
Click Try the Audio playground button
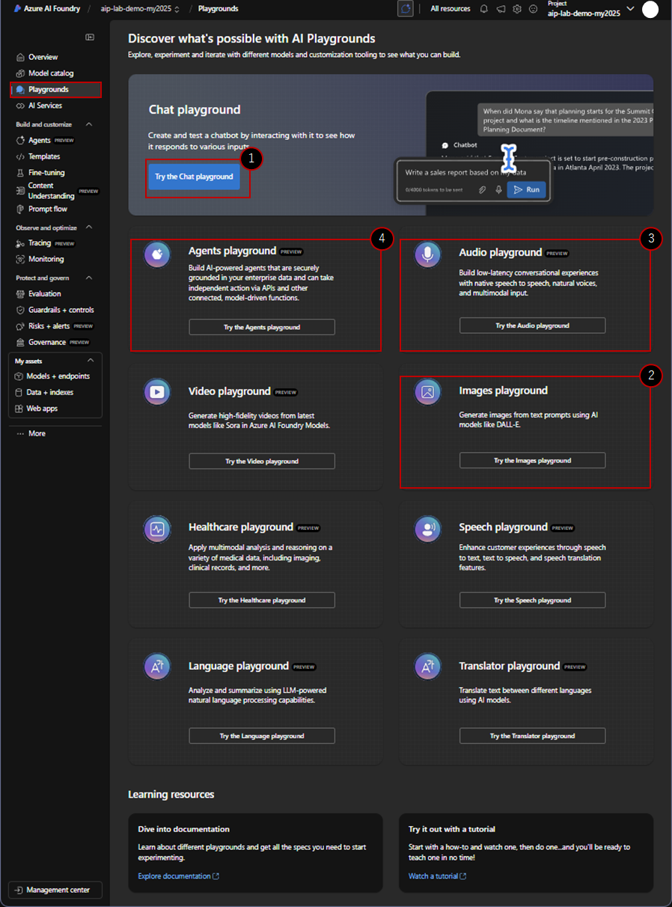coord(532,326)
